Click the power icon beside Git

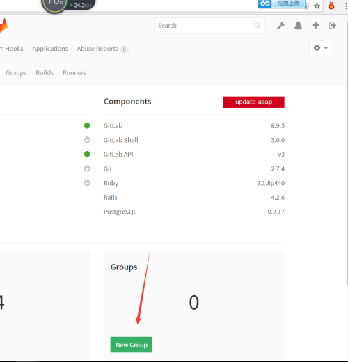tap(87, 168)
